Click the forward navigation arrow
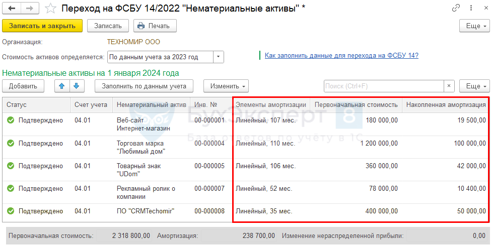Screen dimensions: 492x246 (x=29, y=8)
